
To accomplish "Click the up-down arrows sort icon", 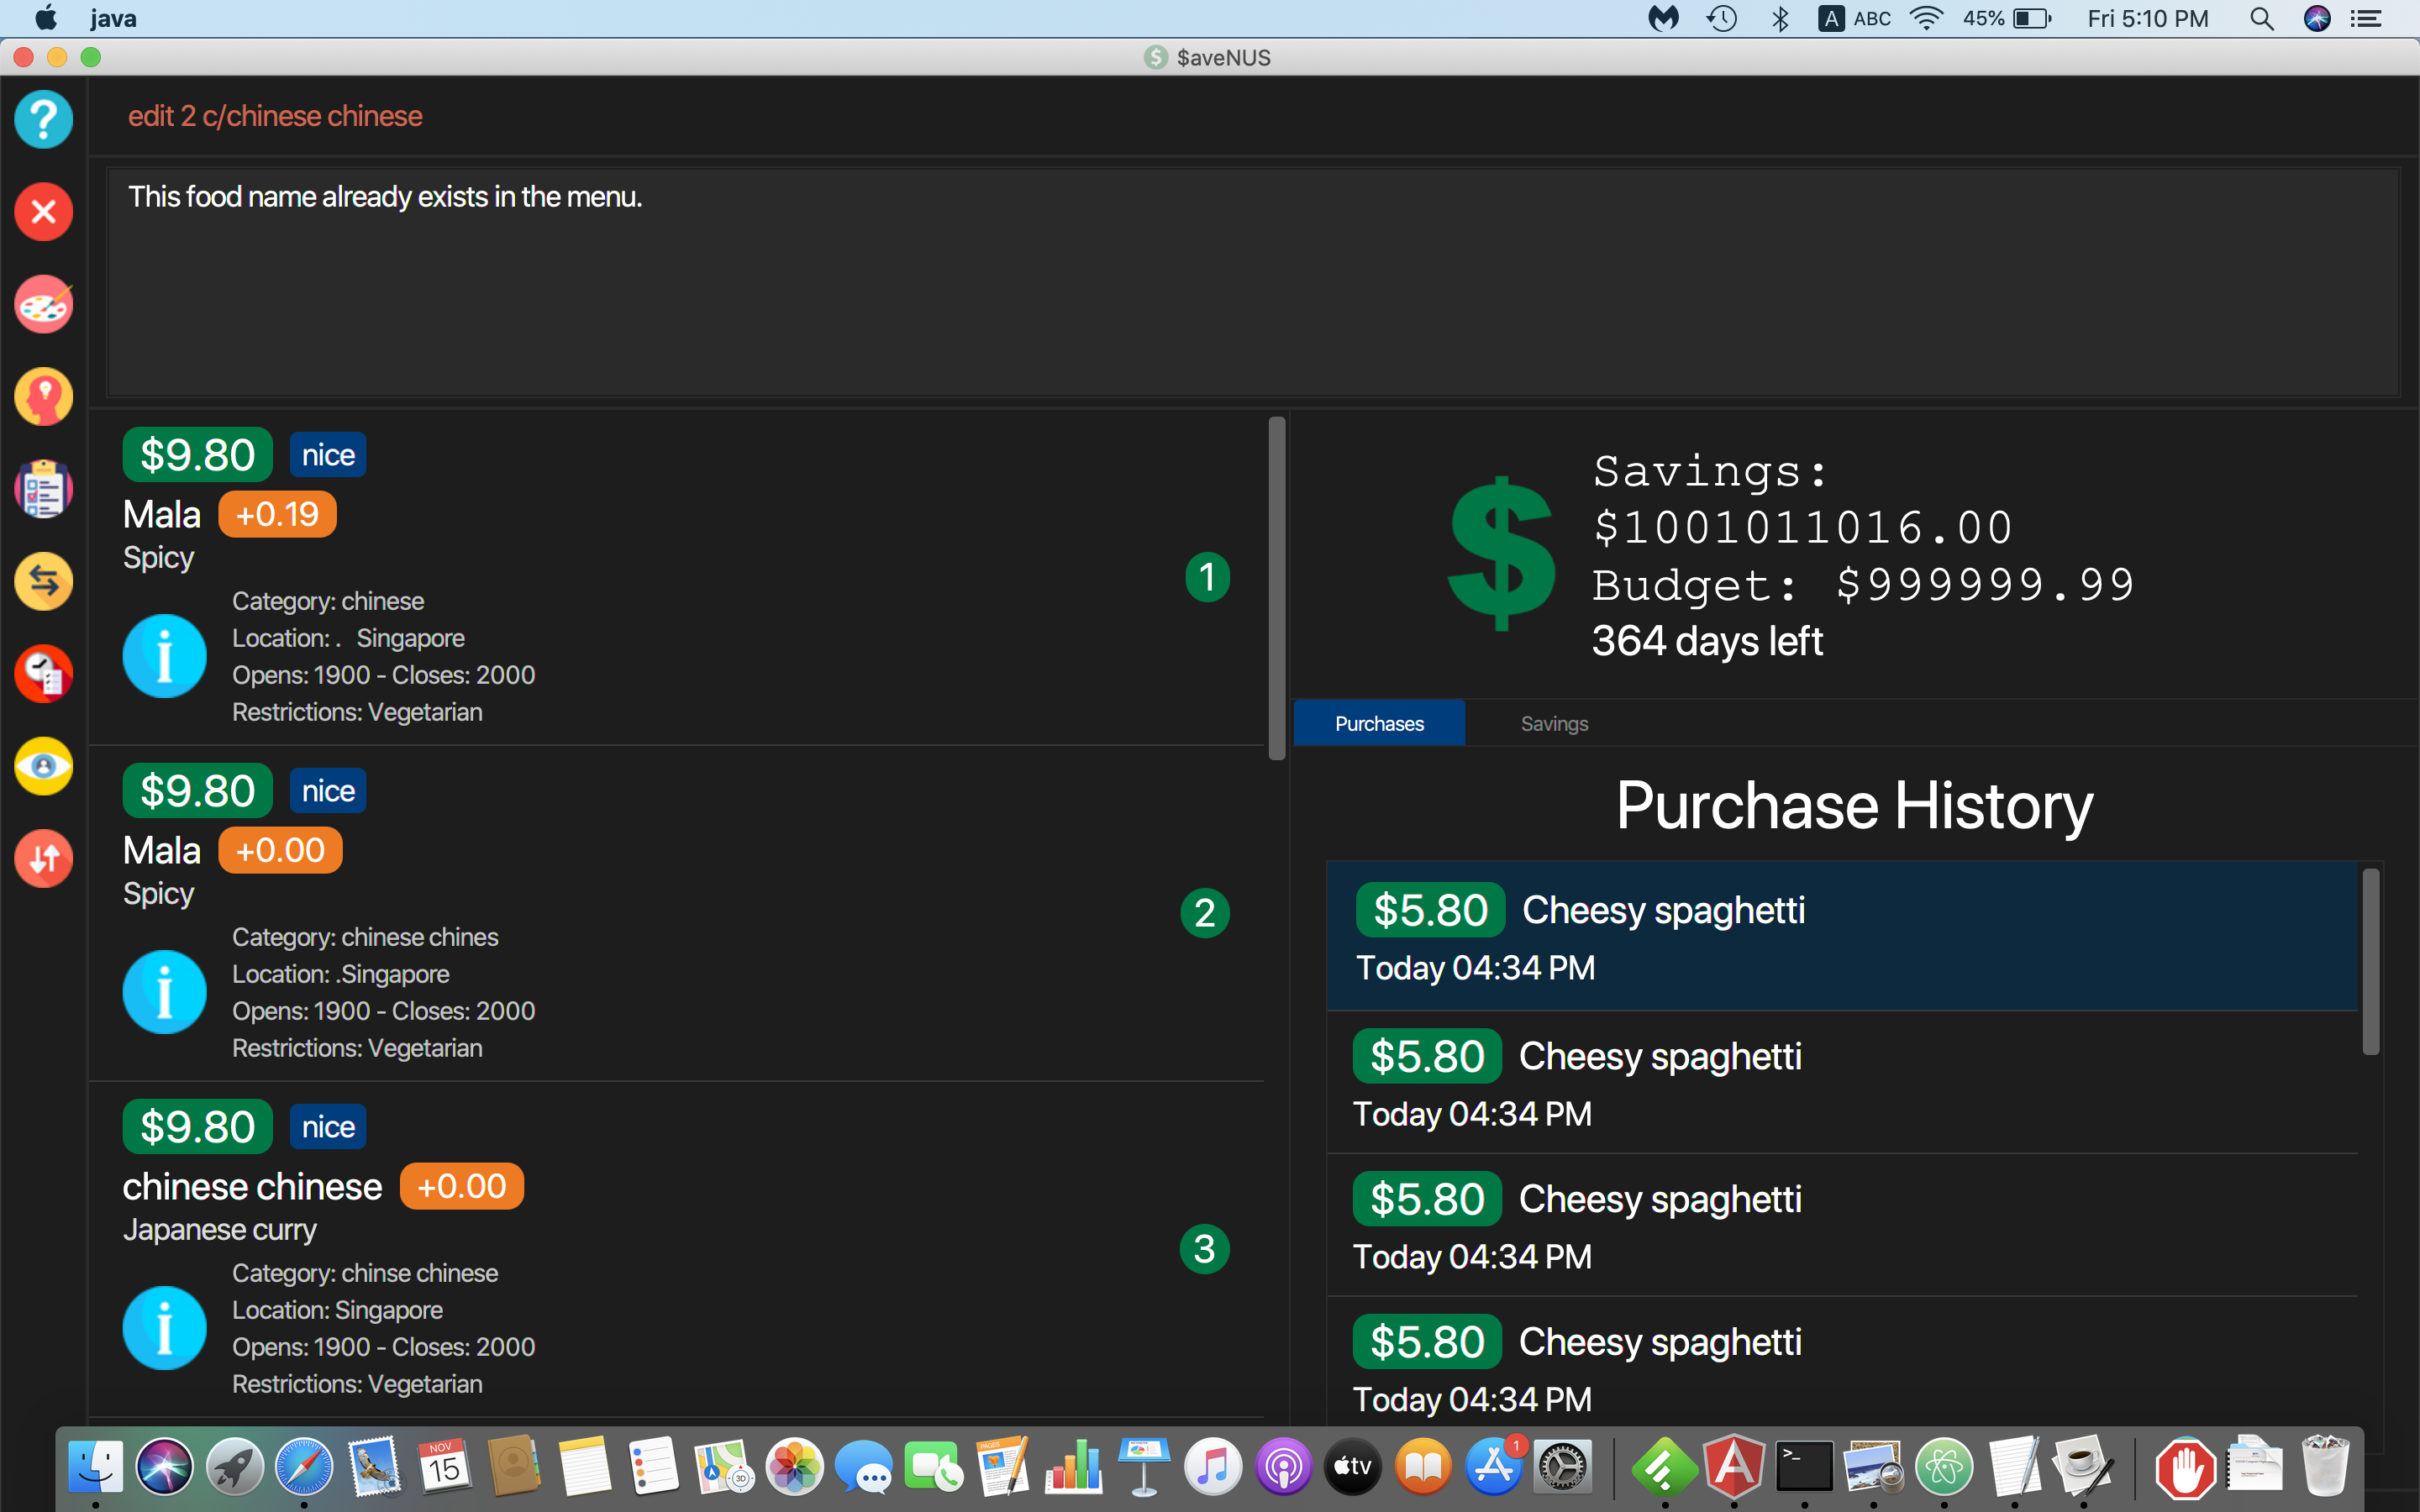I will [x=43, y=858].
